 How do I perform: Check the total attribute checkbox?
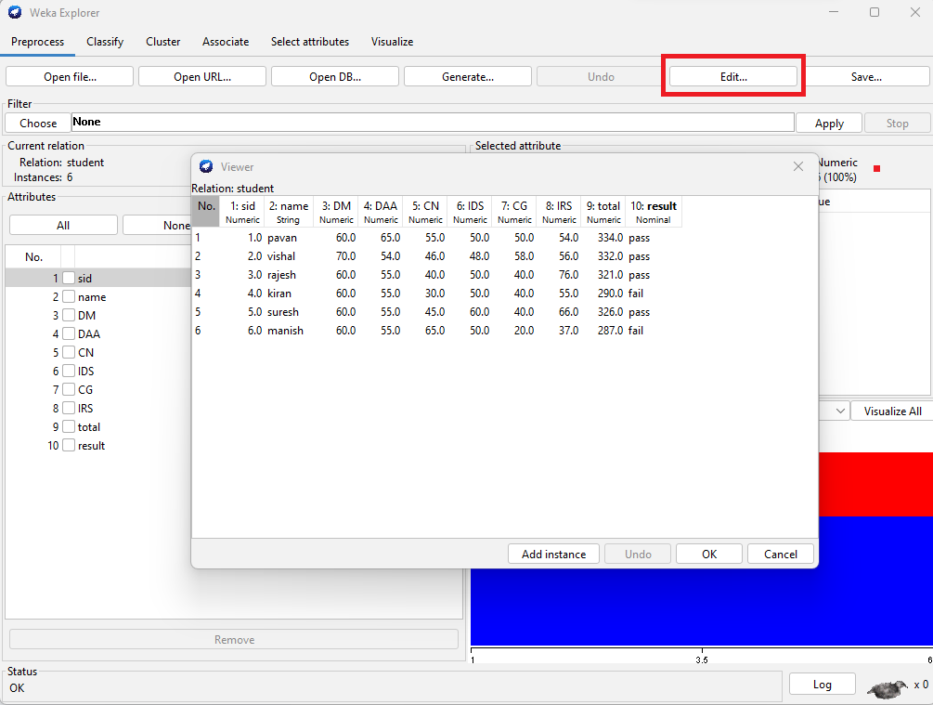(69, 427)
